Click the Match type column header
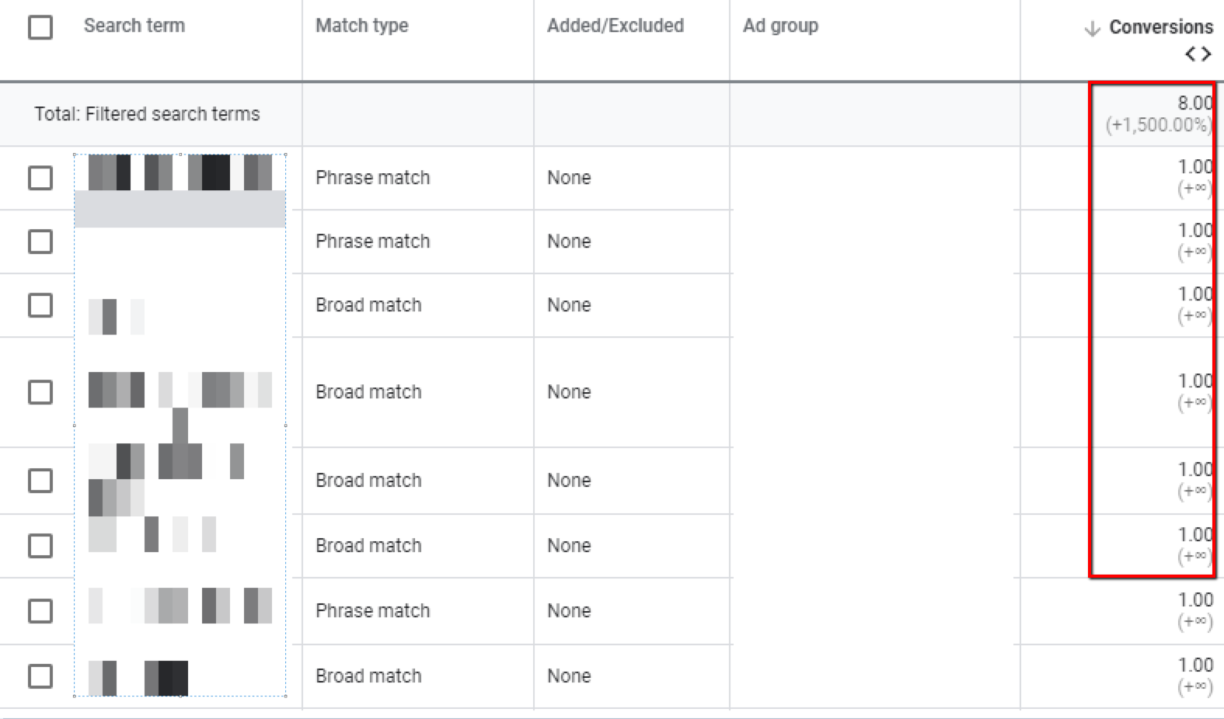This screenshot has width=1224, height=719. (361, 26)
